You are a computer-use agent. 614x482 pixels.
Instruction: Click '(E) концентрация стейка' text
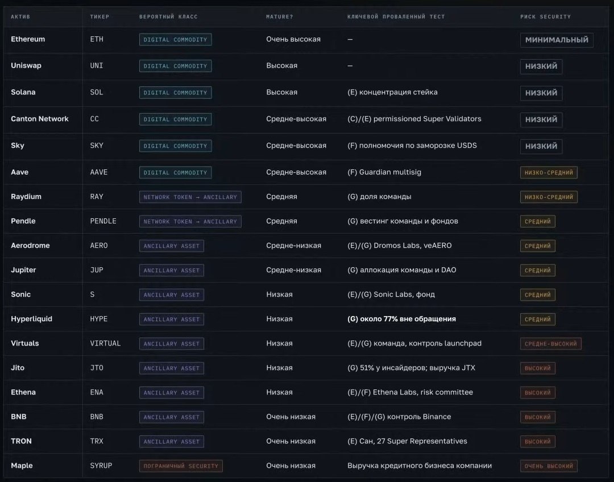pos(392,93)
